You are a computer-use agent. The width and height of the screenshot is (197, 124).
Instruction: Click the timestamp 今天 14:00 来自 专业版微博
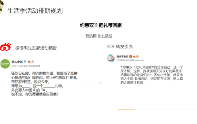click(26, 66)
